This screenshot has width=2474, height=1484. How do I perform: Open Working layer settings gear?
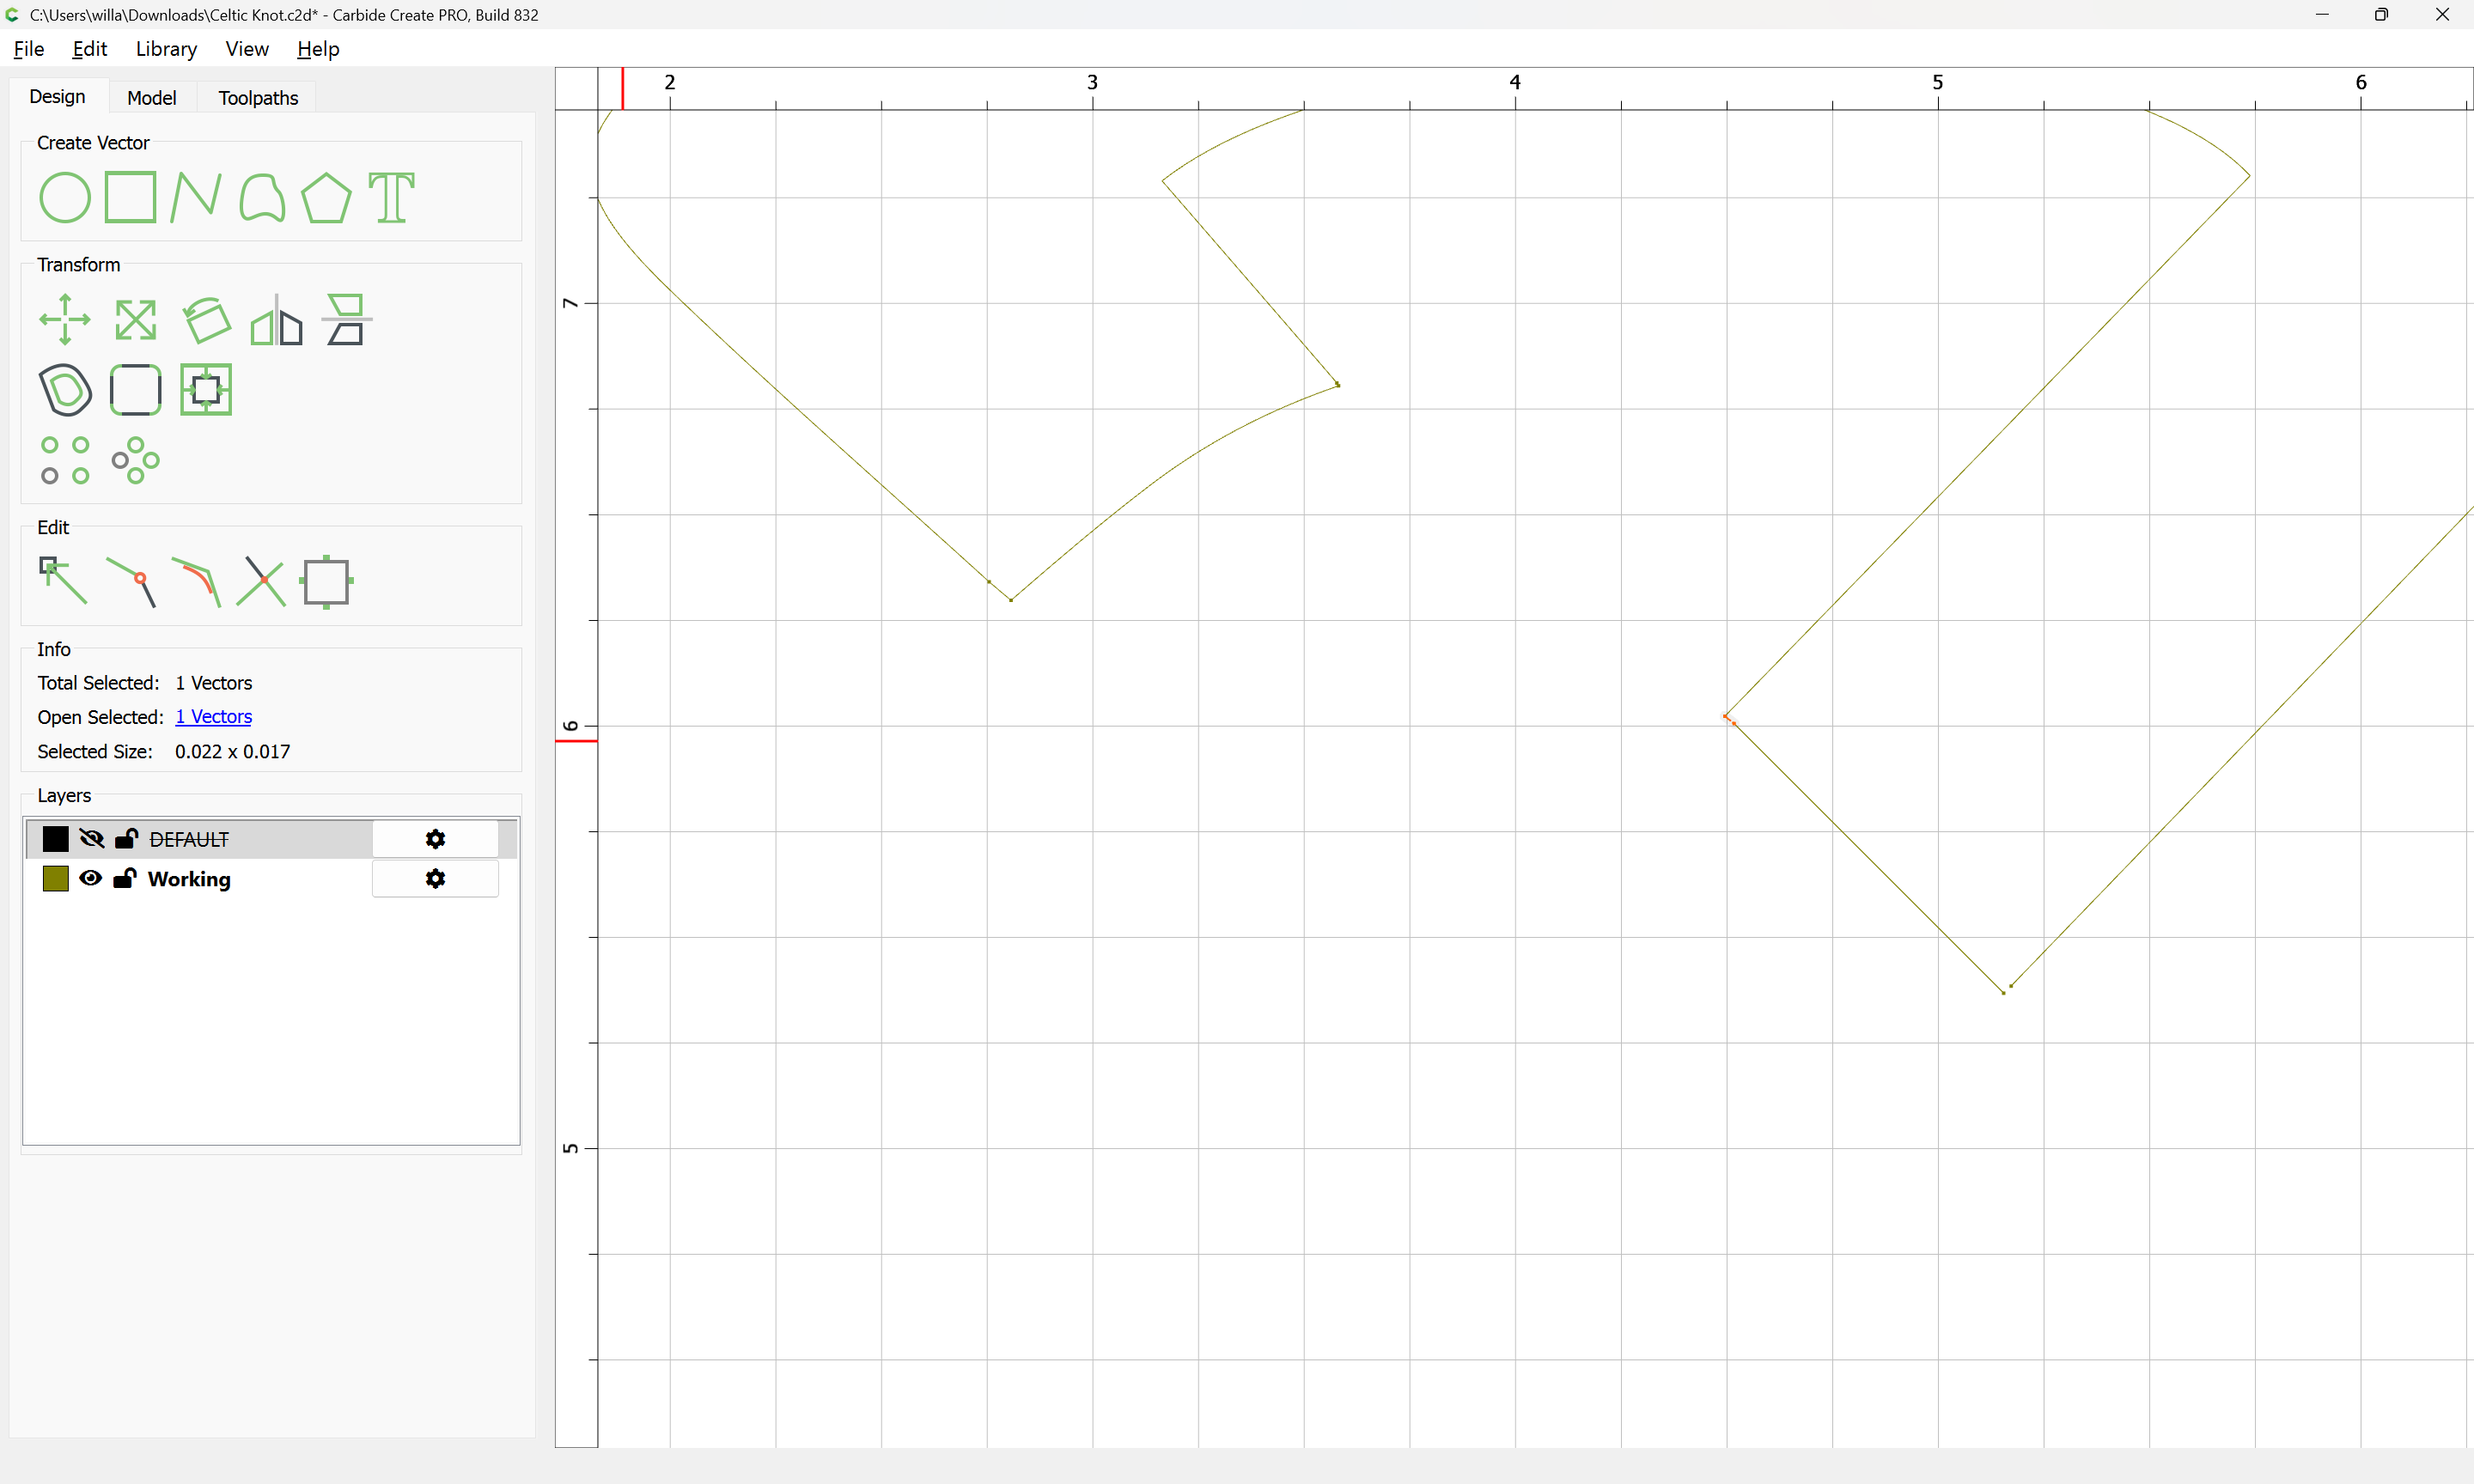coord(435,878)
